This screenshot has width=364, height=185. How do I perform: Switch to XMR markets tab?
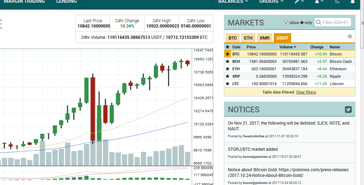264,38
